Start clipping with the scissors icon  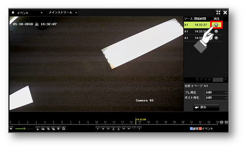[38, 129]
